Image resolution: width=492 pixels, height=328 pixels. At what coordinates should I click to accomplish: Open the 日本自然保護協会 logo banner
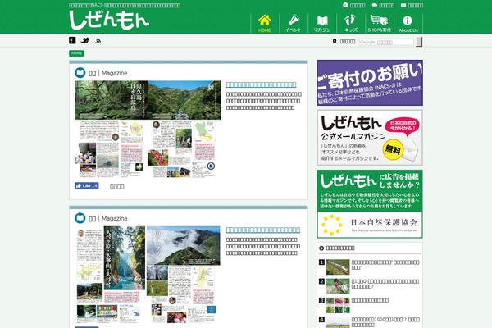point(370,225)
